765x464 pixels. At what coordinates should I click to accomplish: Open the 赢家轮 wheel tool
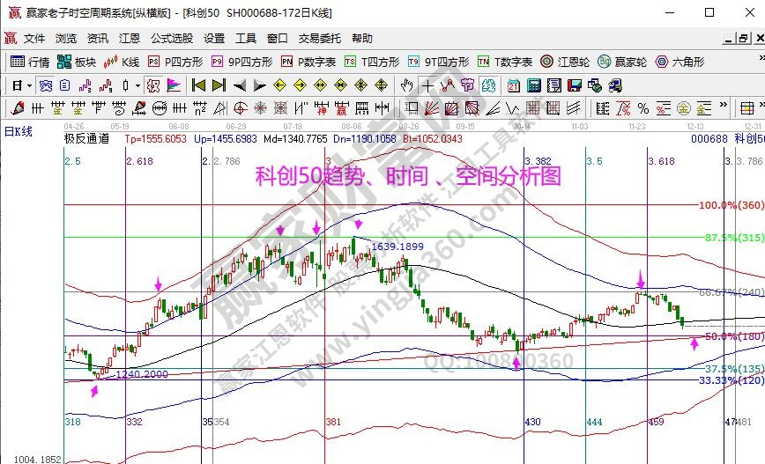(x=621, y=63)
